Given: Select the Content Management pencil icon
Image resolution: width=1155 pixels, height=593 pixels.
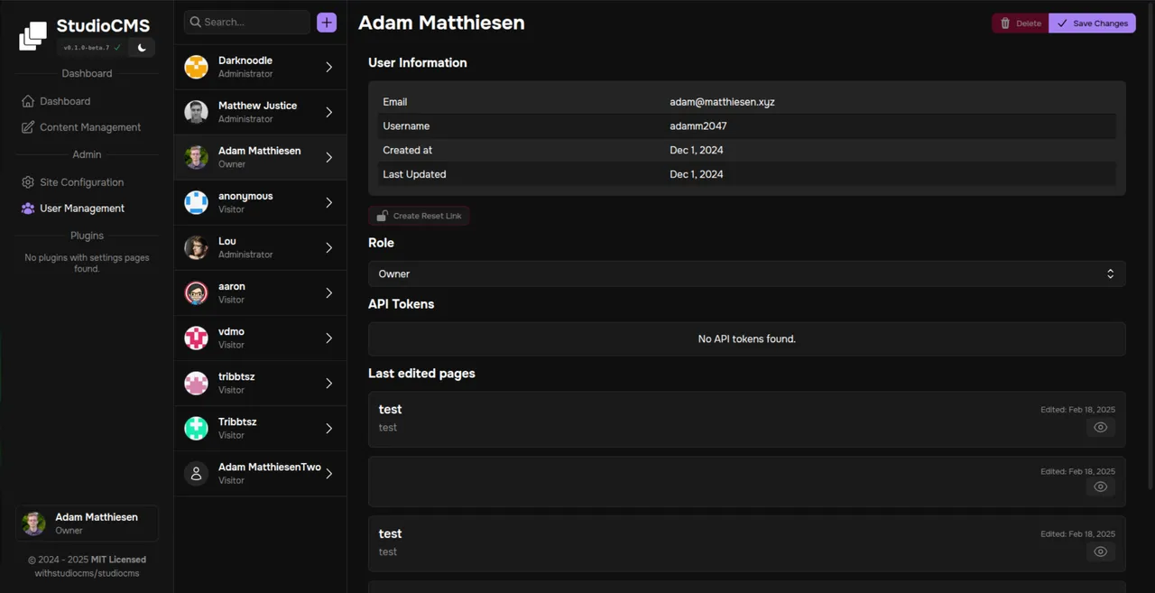Looking at the screenshot, I should pyautogui.click(x=28, y=127).
